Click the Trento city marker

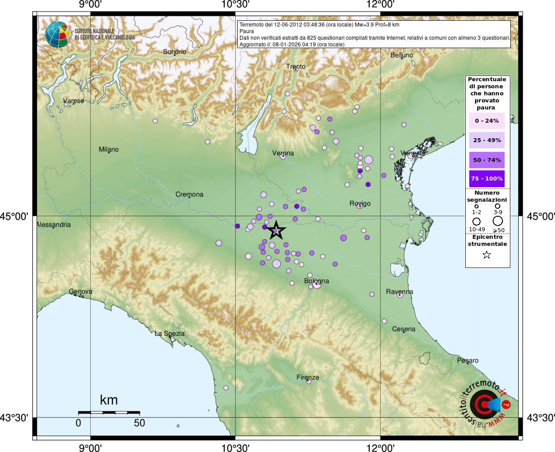(x=297, y=70)
